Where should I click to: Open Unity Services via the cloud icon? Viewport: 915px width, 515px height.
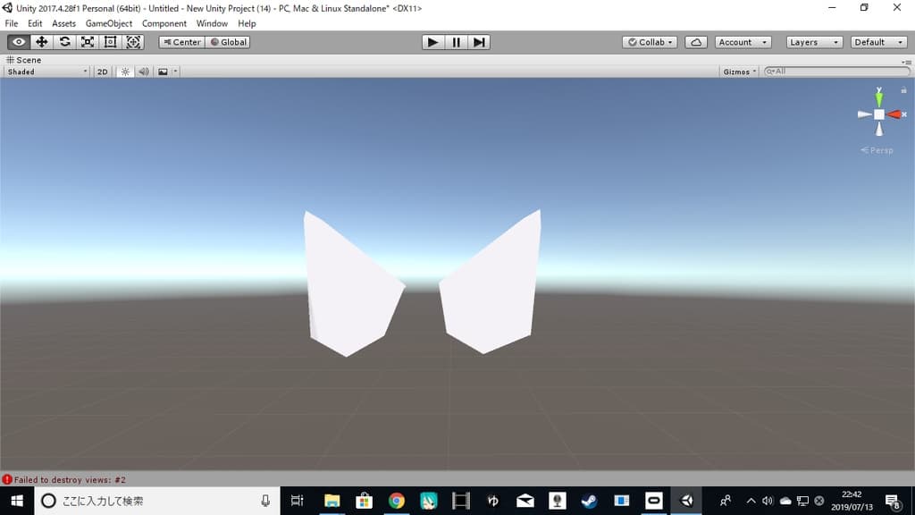tap(696, 42)
